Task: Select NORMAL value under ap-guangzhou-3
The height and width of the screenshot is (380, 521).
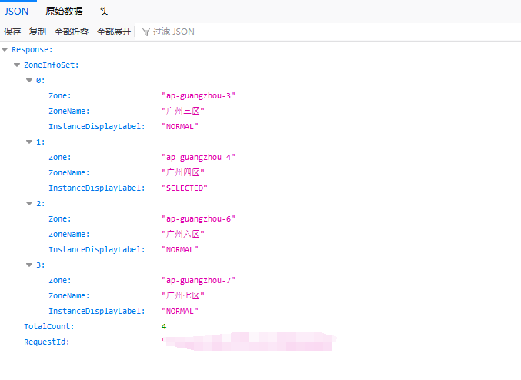Action: pos(180,127)
